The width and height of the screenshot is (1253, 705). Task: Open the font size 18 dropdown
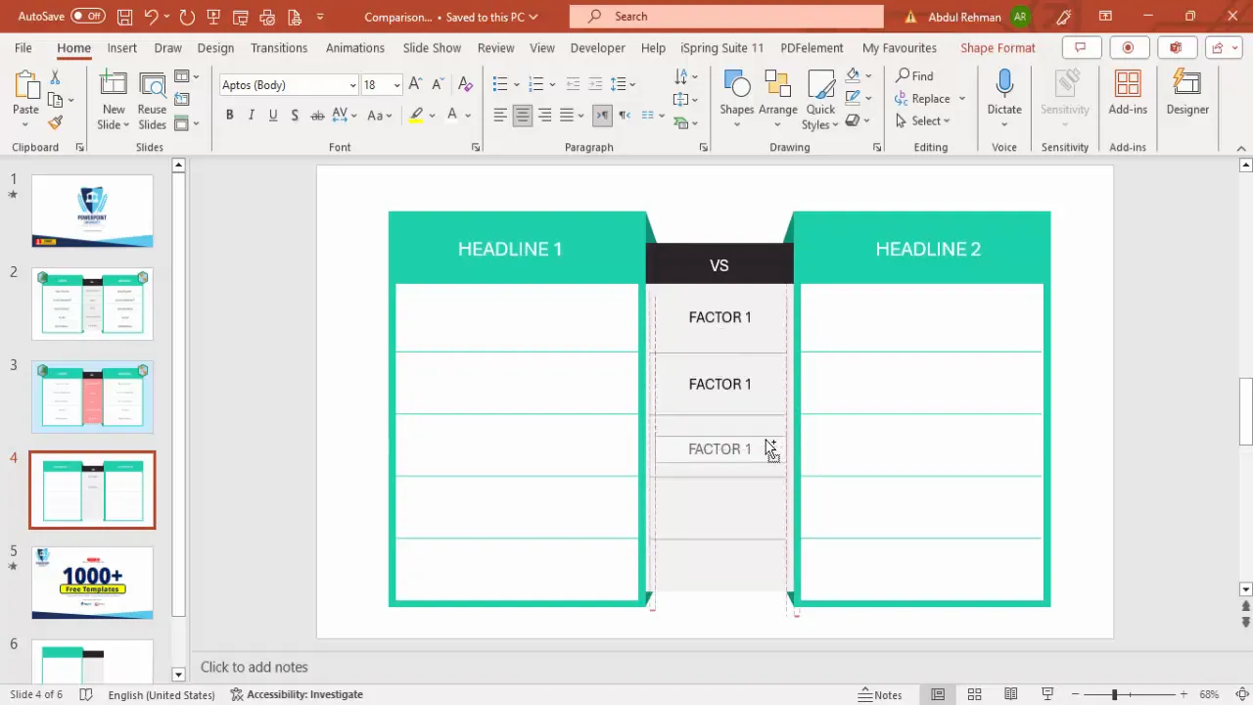(396, 85)
